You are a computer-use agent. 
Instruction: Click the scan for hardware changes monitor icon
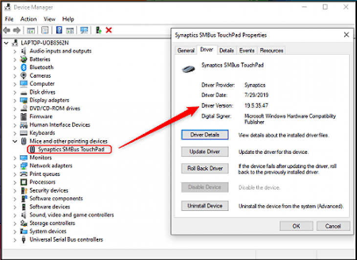(x=85, y=30)
